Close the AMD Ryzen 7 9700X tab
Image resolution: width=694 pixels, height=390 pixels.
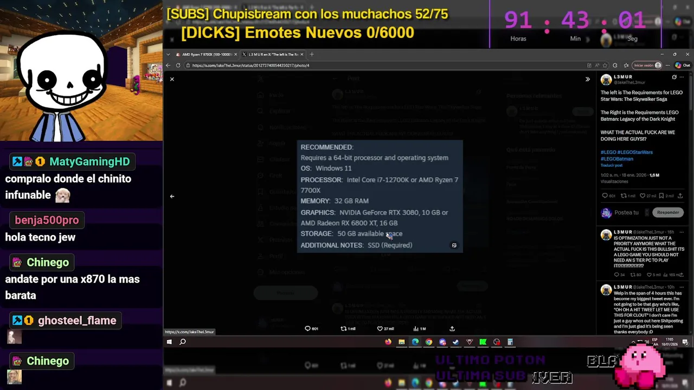coord(235,54)
